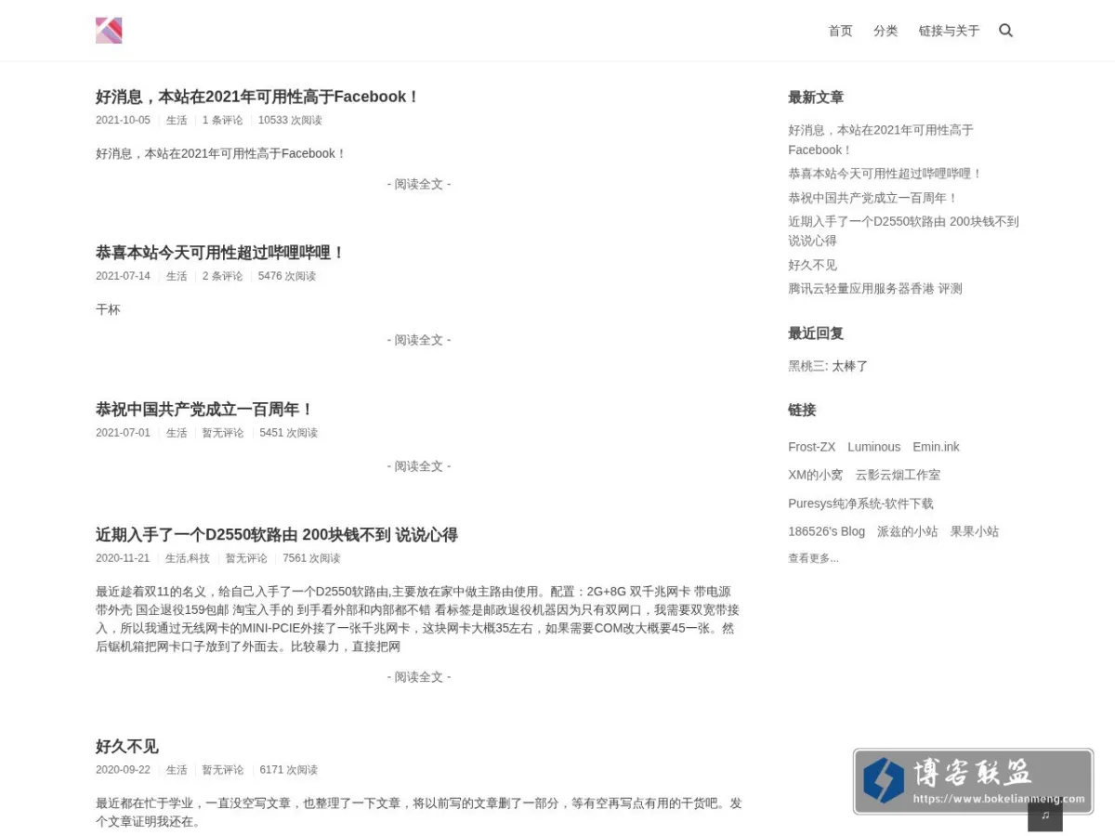Viewport: 1115px width, 836px height.
Task: Click the 最新文章 sidebar heading
Action: (816, 98)
